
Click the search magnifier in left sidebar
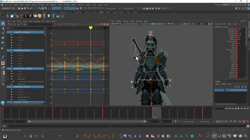coord(3,84)
